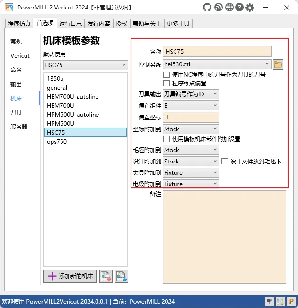Click inside the 备注 notes text area

pyautogui.click(x=224, y=237)
